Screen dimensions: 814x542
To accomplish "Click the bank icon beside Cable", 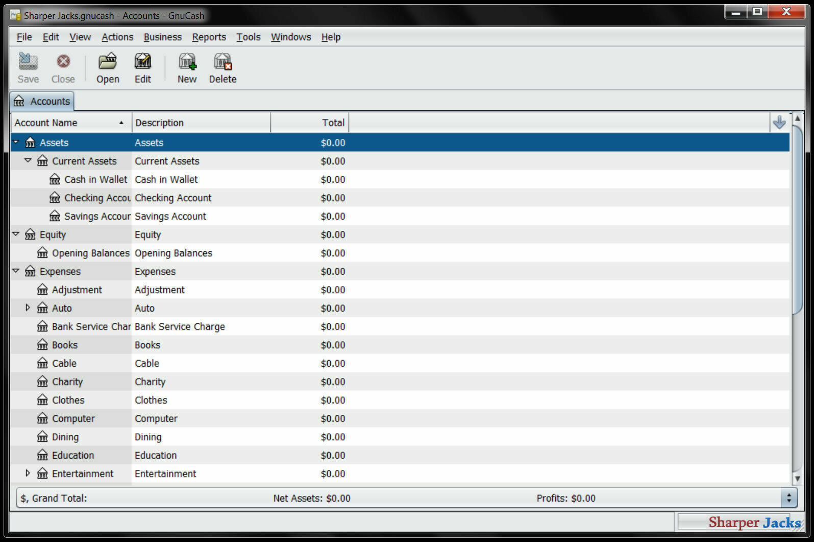I will (x=42, y=363).
